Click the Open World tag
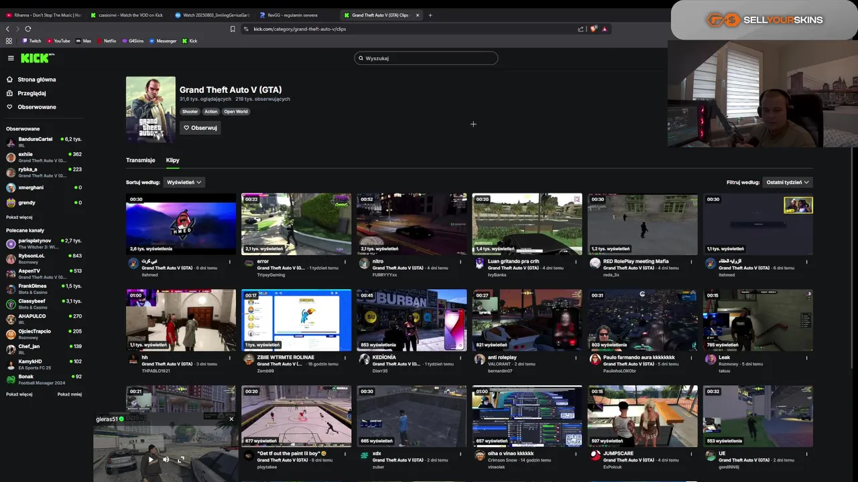Screen dimensions: 858x482 pyautogui.click(x=236, y=112)
